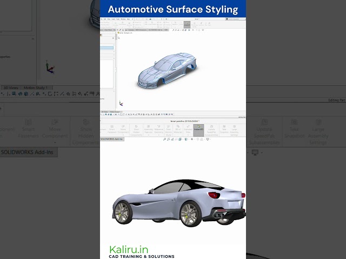Open View Orientation cube above the rendered car

pos(180,139)
